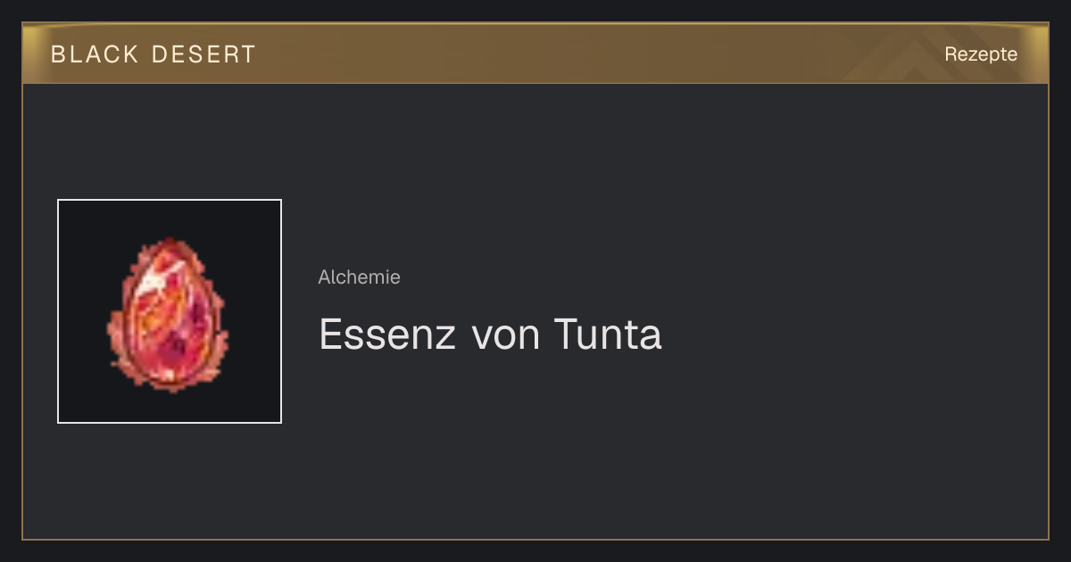Click the word von in the item name

pyautogui.click(x=505, y=336)
